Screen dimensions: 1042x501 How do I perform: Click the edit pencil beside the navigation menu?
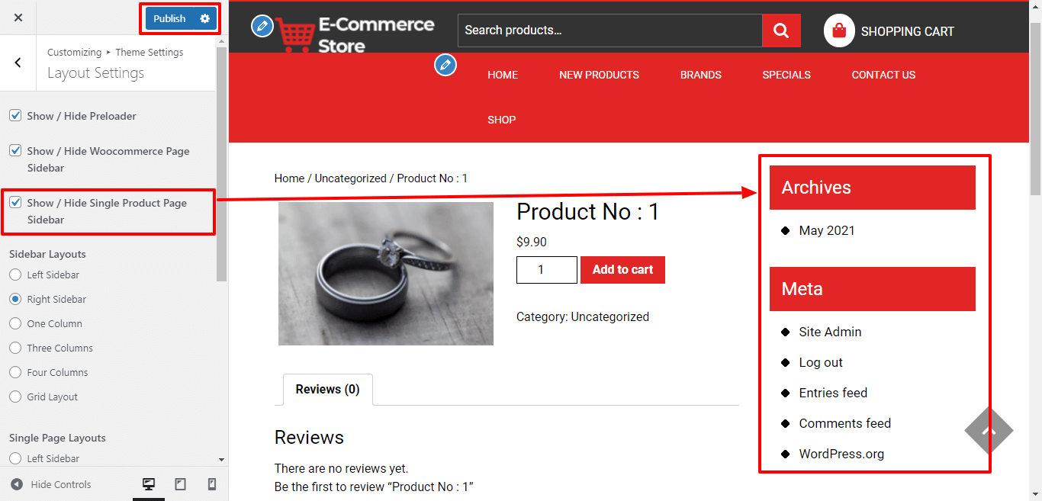pos(445,65)
